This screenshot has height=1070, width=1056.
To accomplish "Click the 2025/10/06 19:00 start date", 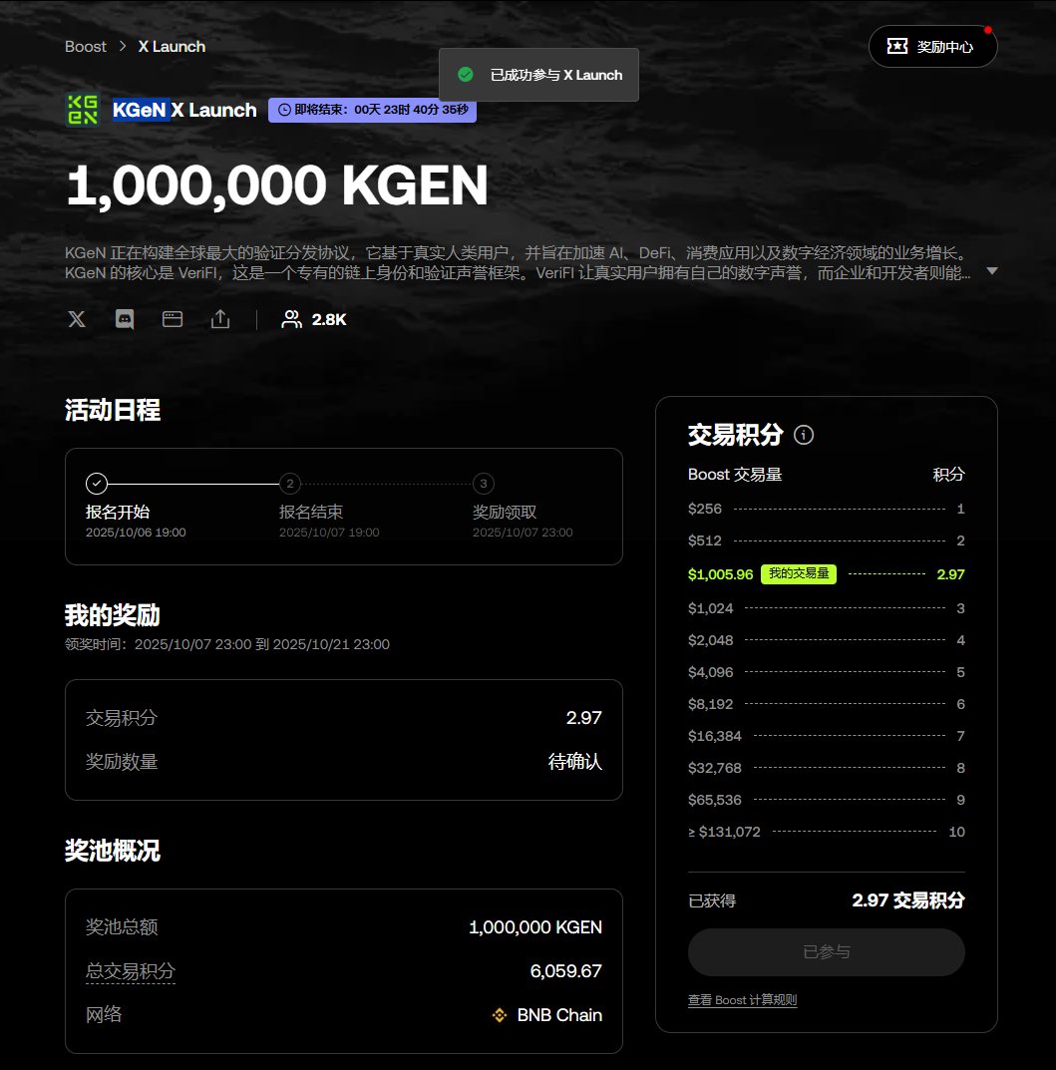I will pyautogui.click(x=136, y=533).
